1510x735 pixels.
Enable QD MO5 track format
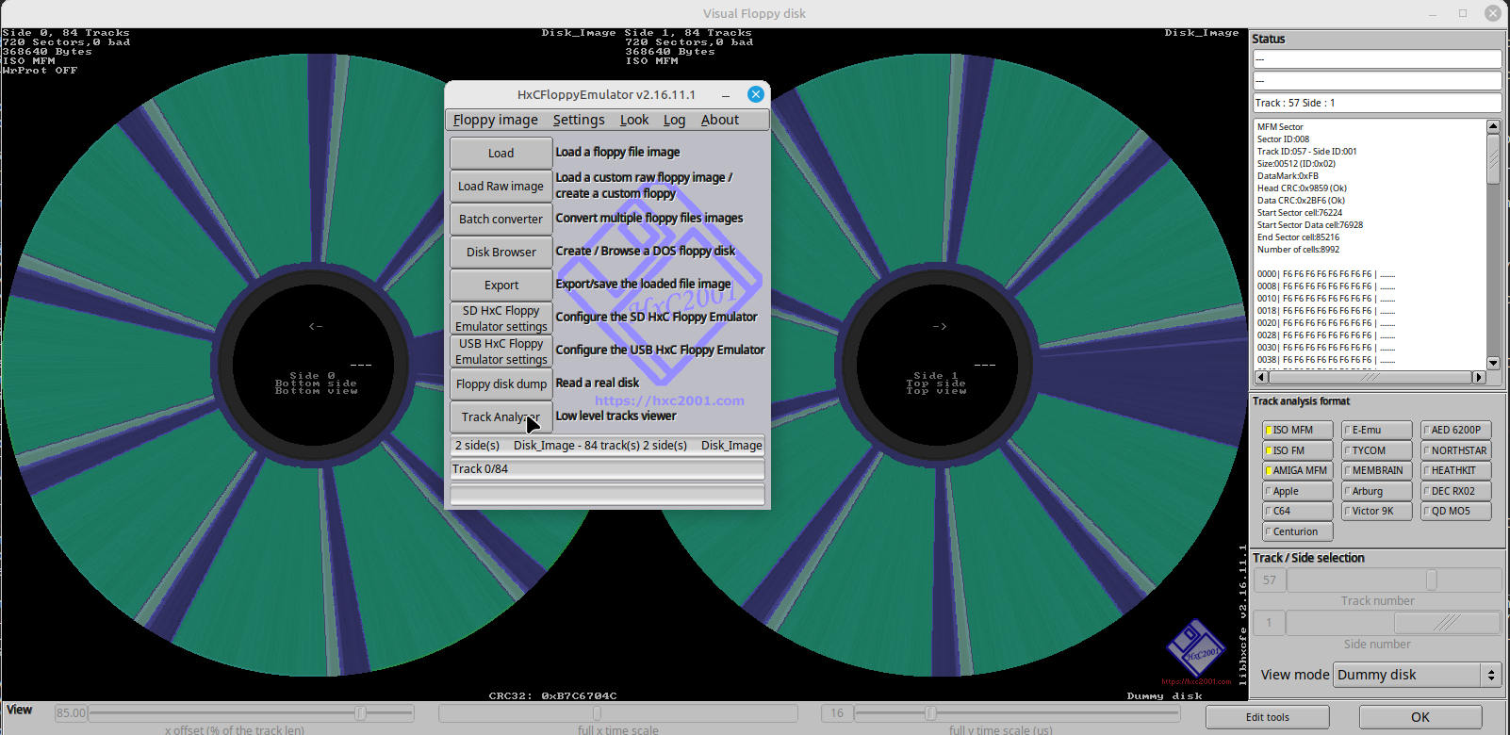point(1456,511)
